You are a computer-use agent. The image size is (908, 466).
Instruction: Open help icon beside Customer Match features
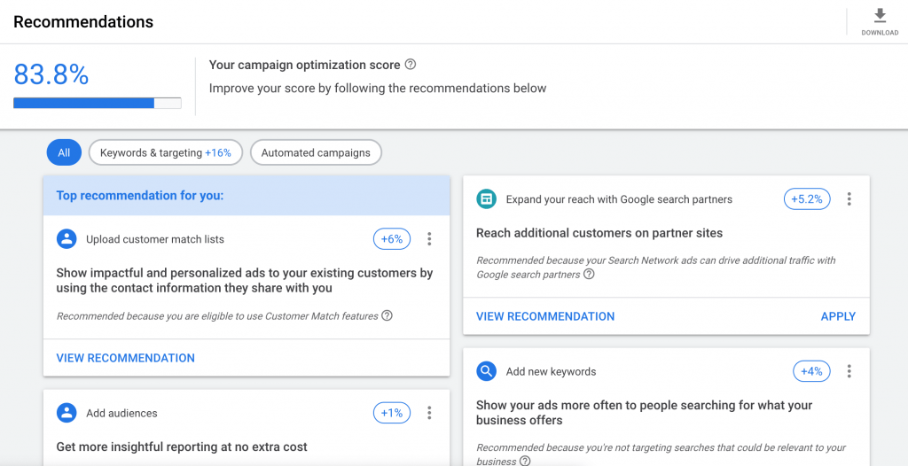tap(387, 315)
